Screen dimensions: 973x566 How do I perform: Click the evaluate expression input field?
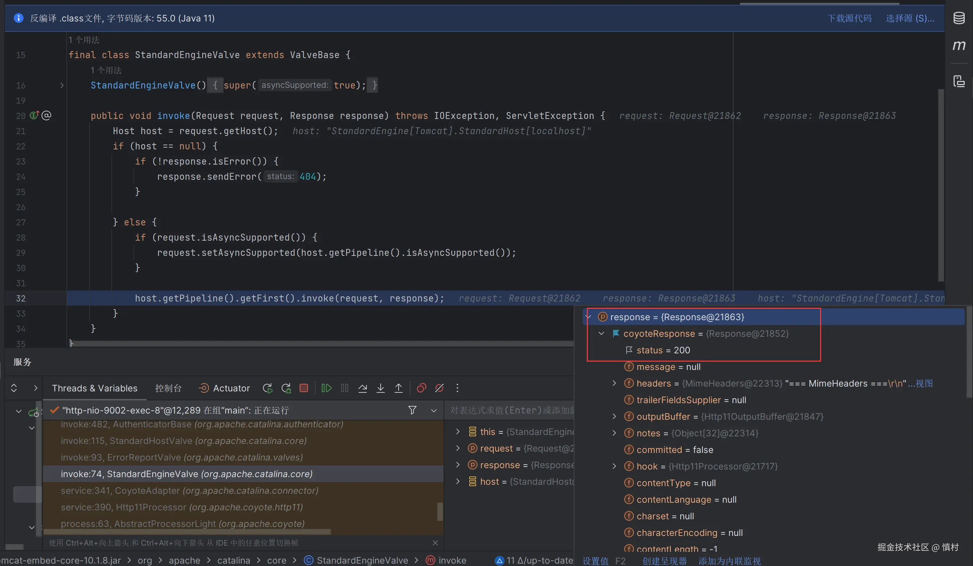click(512, 410)
